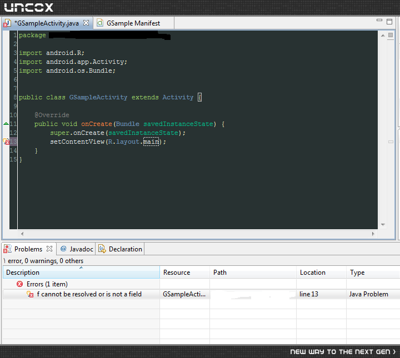Click 'import android.os.Bundle;' line
The height and width of the screenshot is (358, 400).
coord(67,70)
